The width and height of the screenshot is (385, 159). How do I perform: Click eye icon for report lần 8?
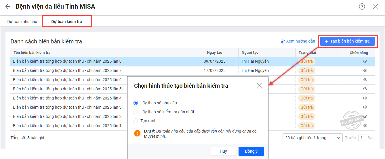[365, 62]
